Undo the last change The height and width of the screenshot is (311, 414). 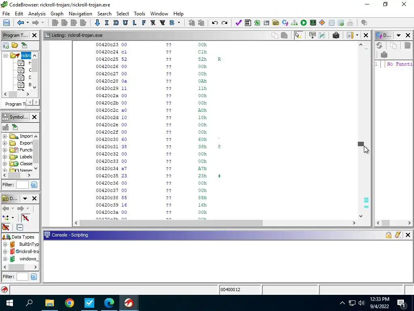(x=215, y=23)
